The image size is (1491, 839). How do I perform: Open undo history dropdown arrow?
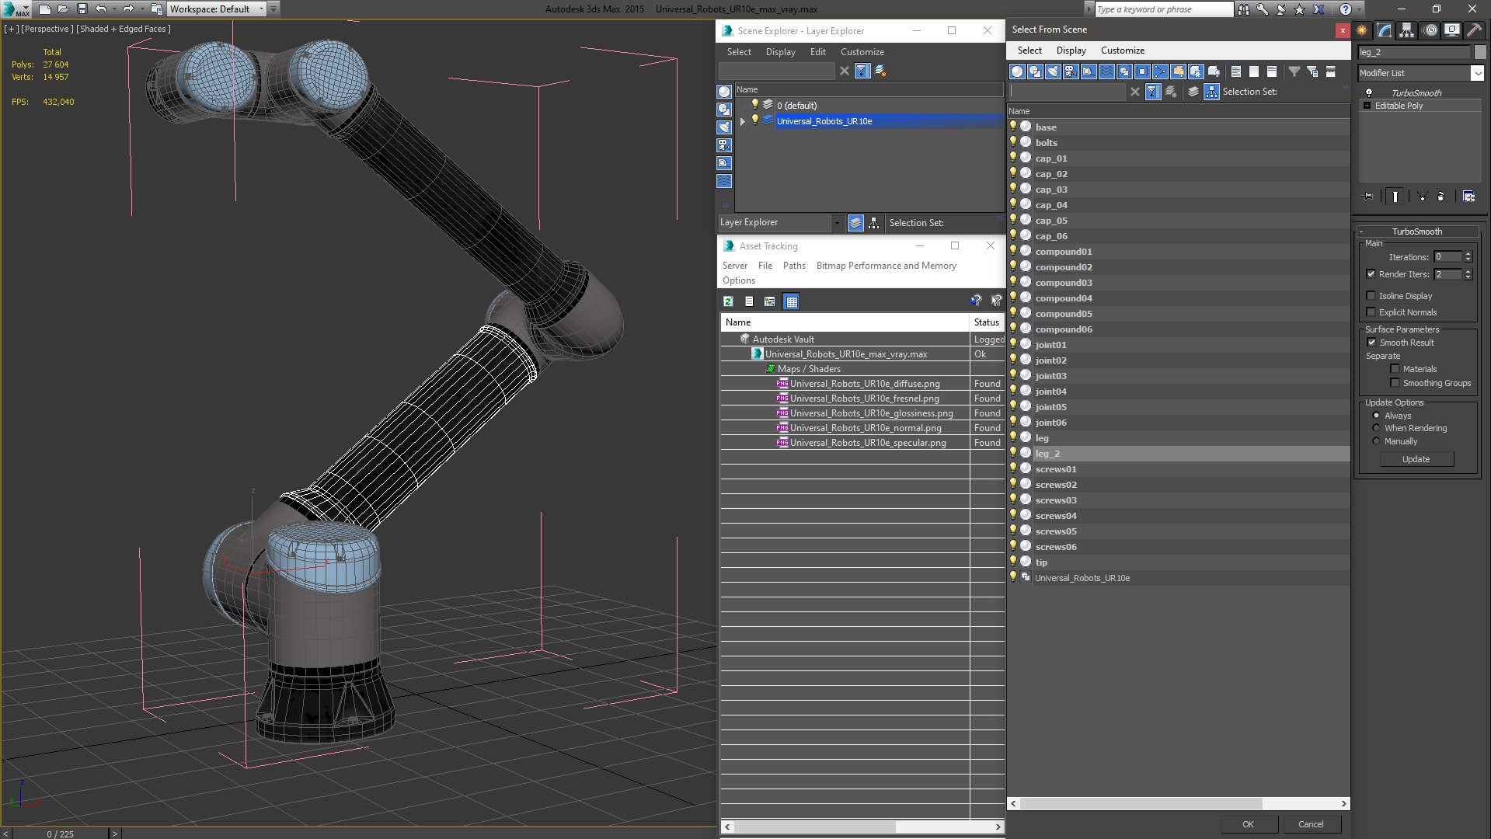115,9
